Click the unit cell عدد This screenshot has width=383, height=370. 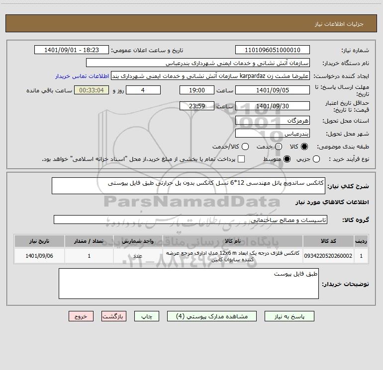coord(138,256)
